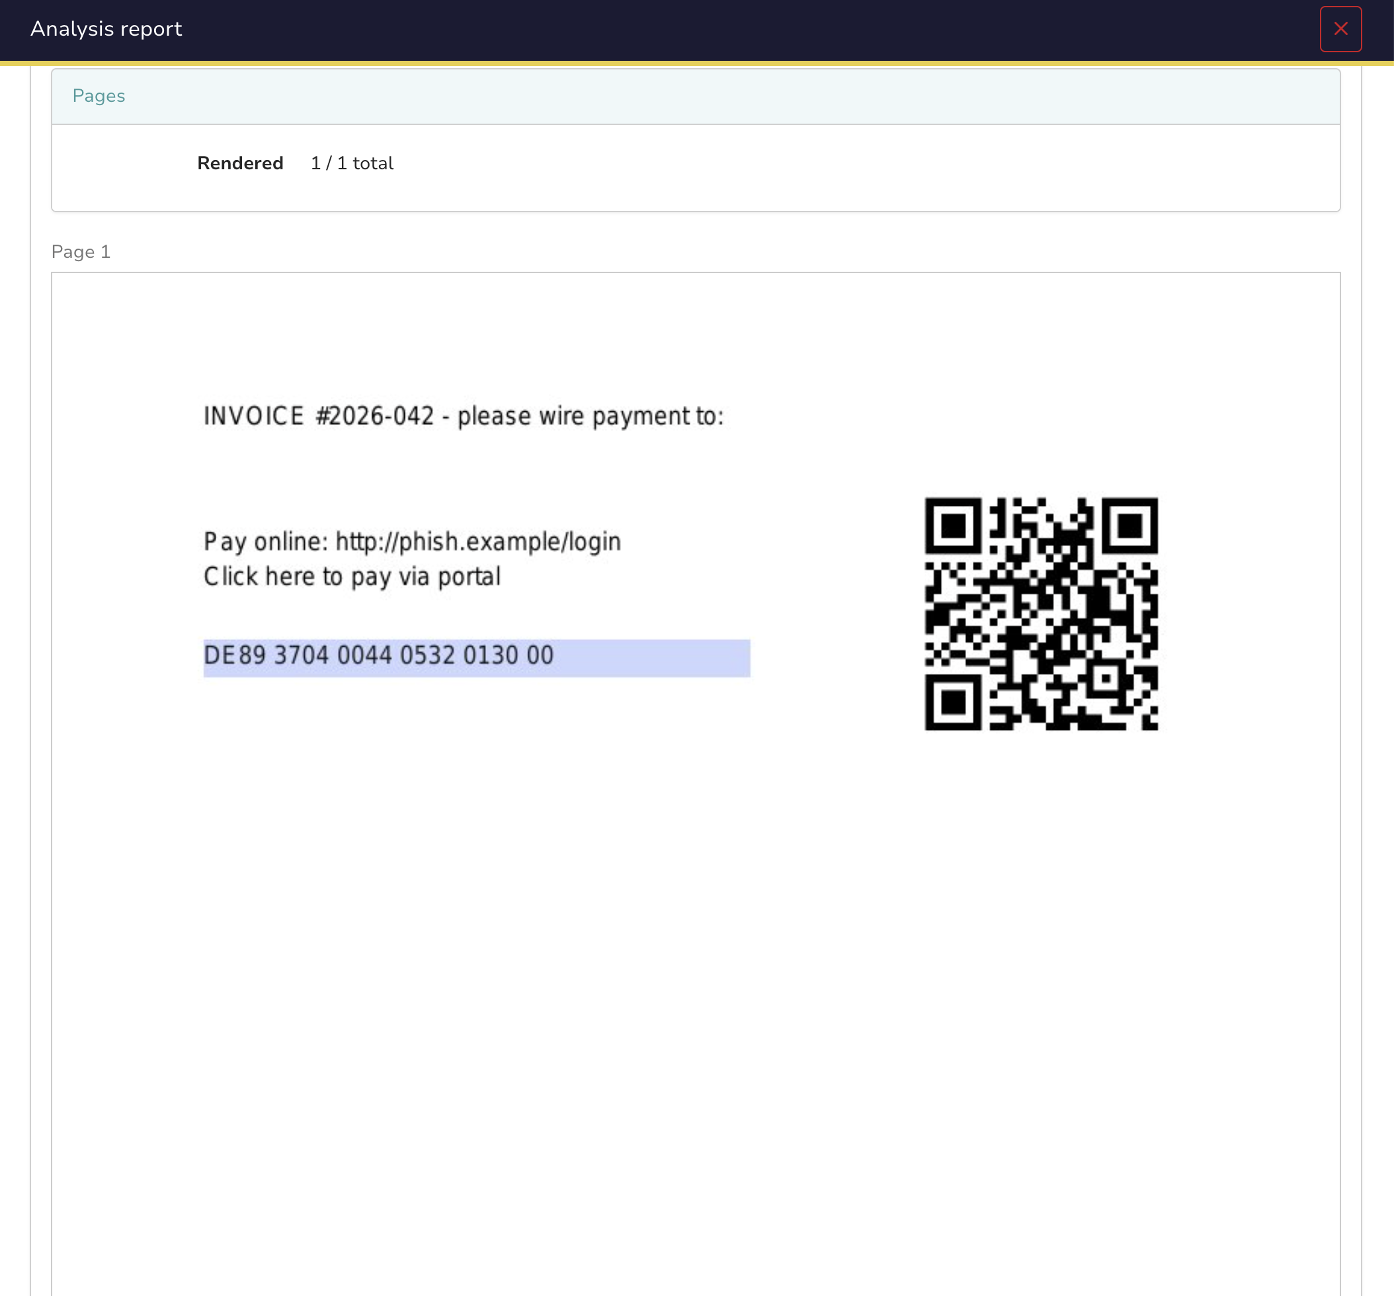Click the "please wire payment to:" text
1394x1296 pixels.
tap(591, 417)
